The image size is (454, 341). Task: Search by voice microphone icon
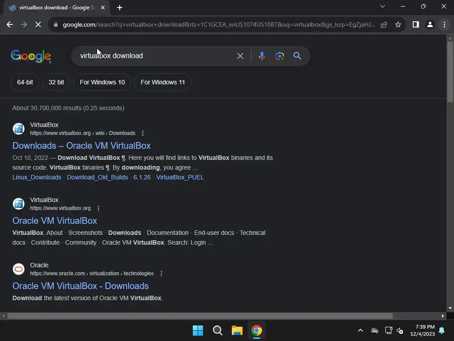tap(262, 56)
